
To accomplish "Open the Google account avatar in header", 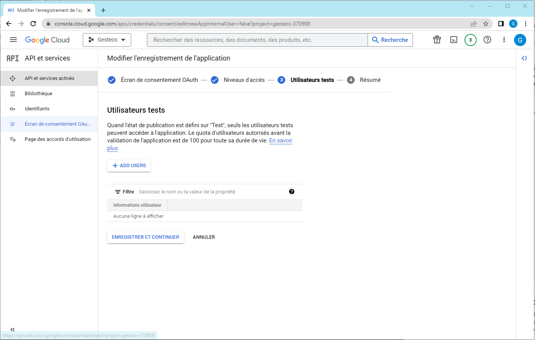I will tap(520, 40).
